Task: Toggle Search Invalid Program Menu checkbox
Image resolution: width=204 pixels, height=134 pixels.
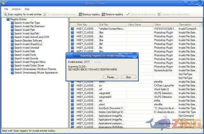Action: coord(12,62)
